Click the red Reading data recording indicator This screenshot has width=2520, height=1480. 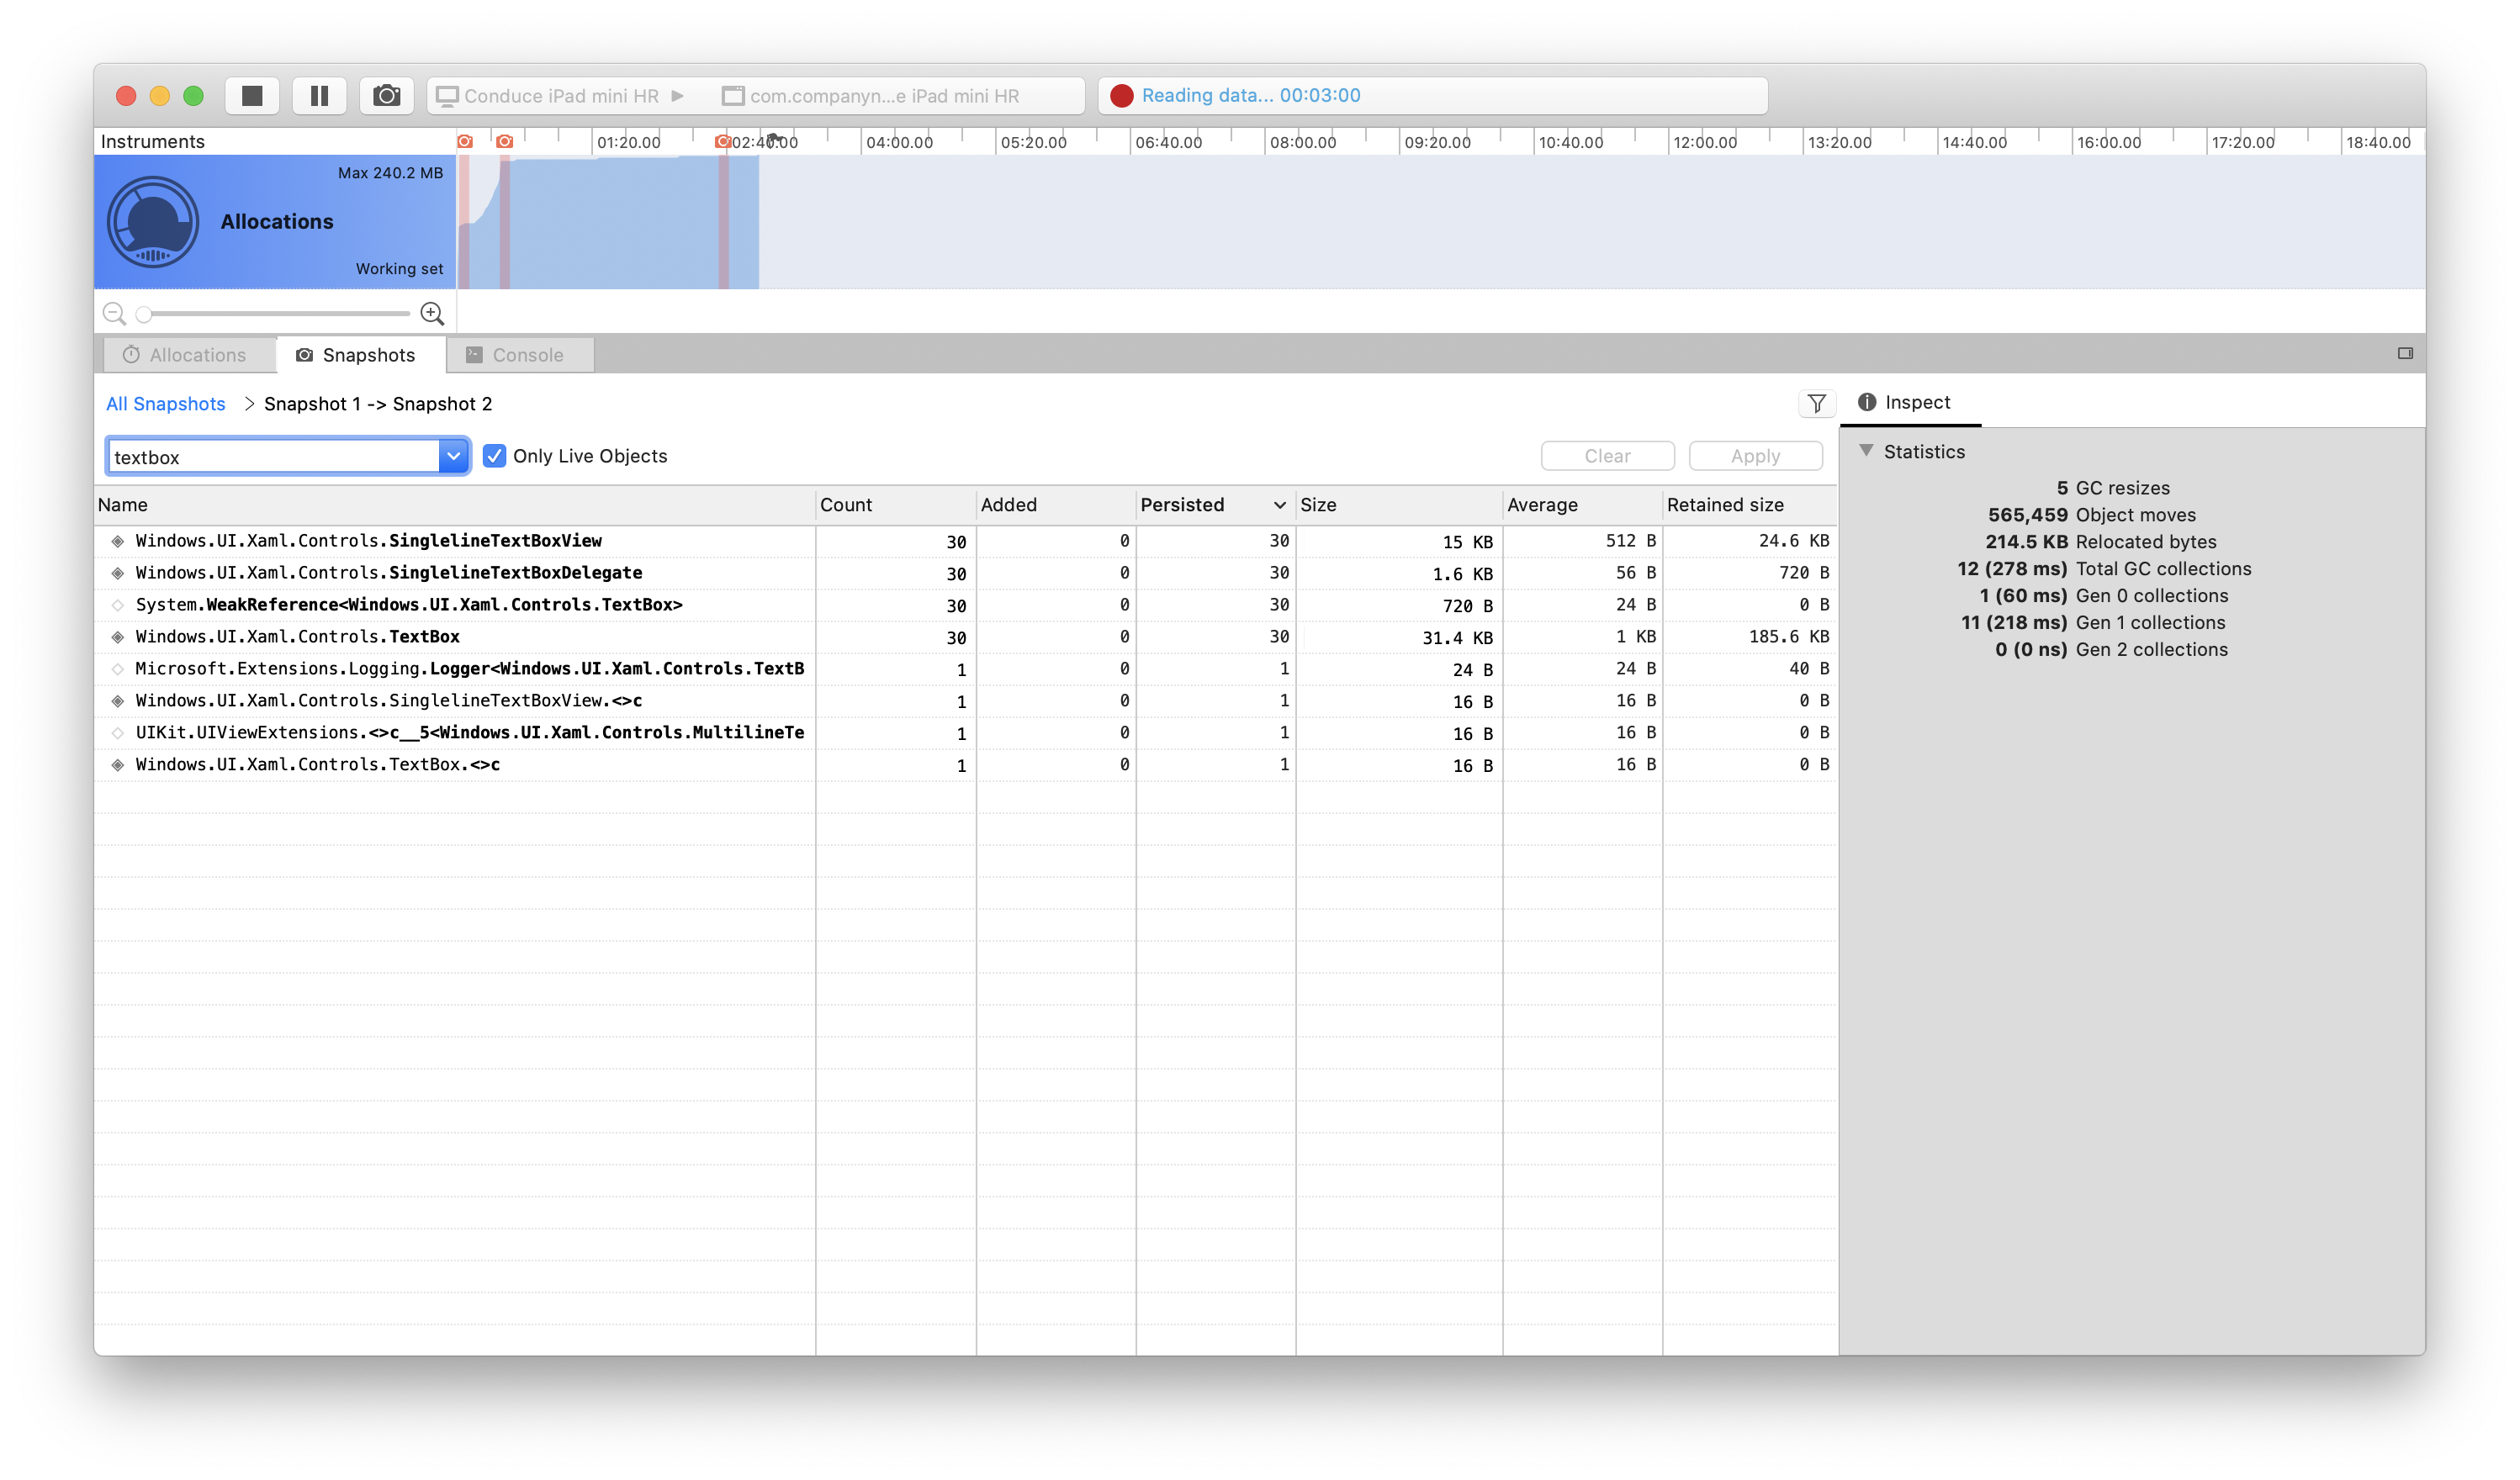click(x=1122, y=95)
